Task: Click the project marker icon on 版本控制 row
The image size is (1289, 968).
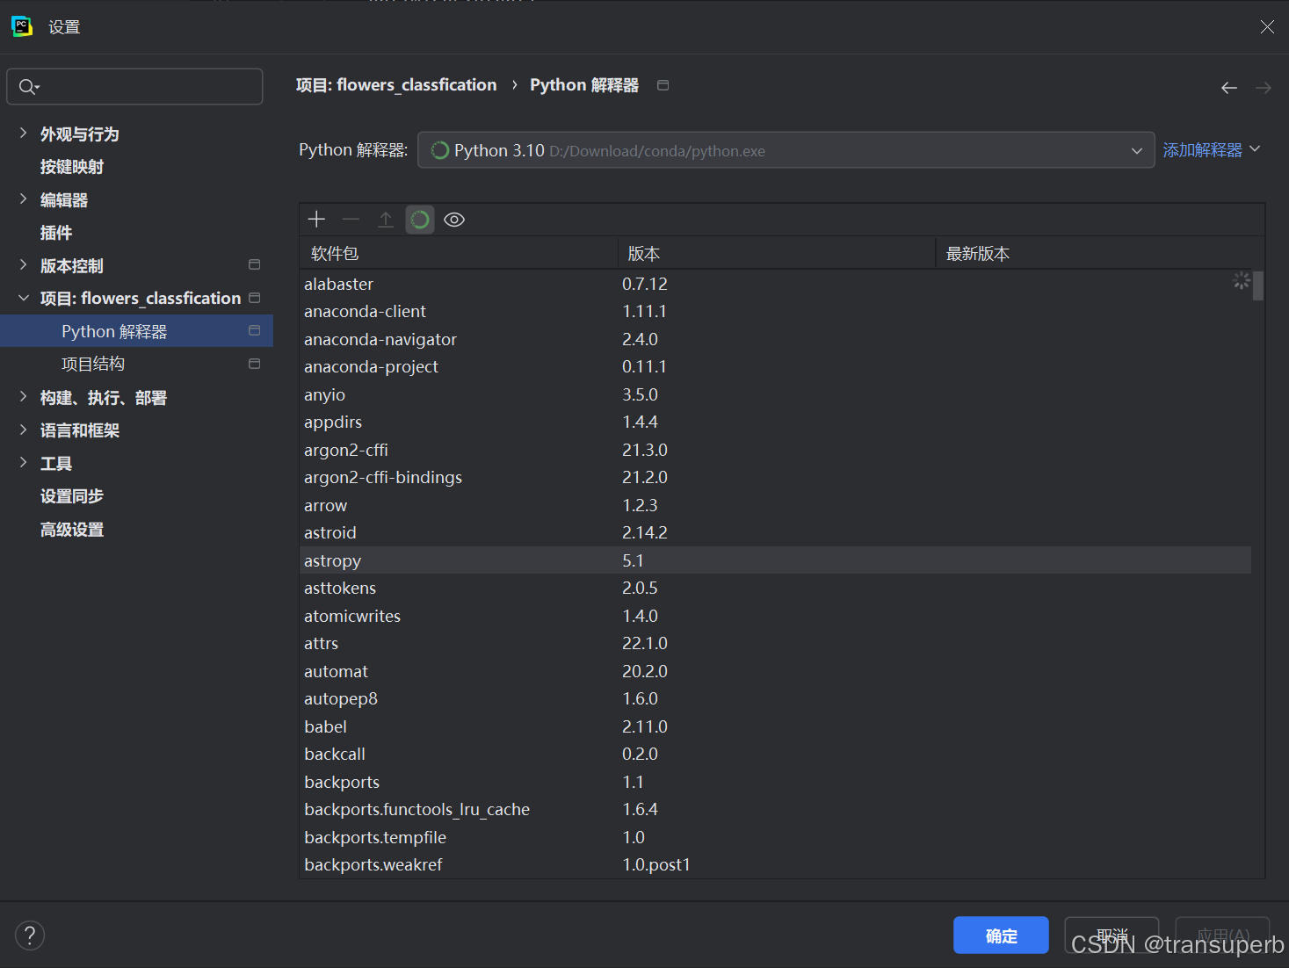Action: tap(255, 264)
